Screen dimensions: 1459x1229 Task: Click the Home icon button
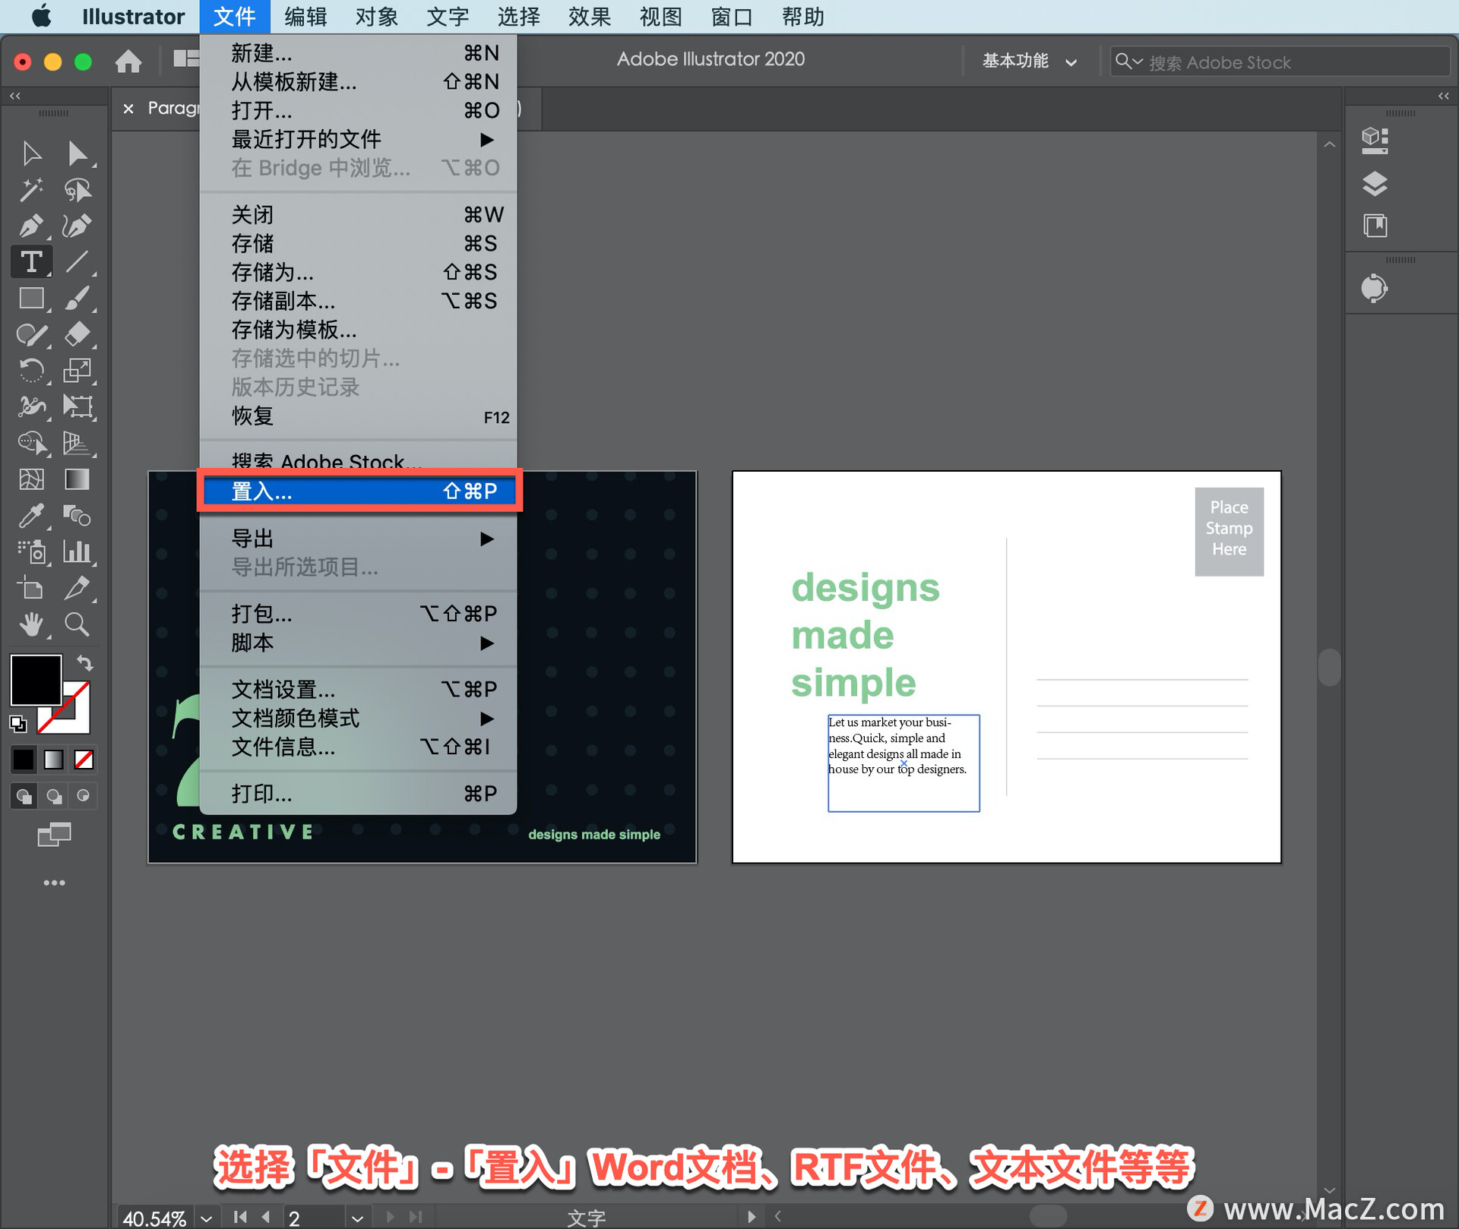(128, 61)
